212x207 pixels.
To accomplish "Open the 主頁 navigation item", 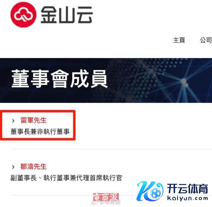I will click(179, 40).
